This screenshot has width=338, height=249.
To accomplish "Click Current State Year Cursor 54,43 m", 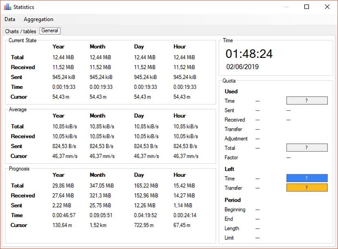I will coord(61,97).
